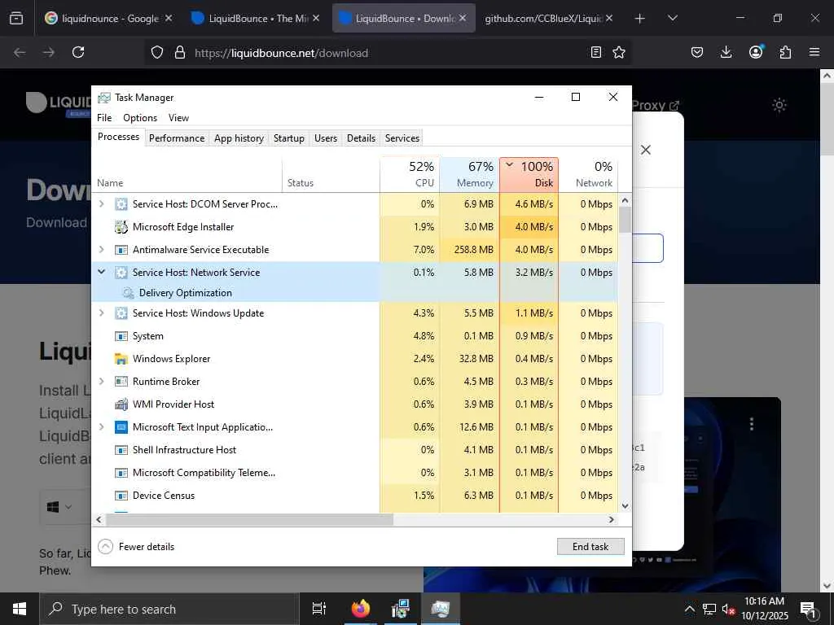Image resolution: width=834 pixels, height=625 pixels.
Task: Click the taskbar clock showing 10:16 AM
Action: coord(765,609)
